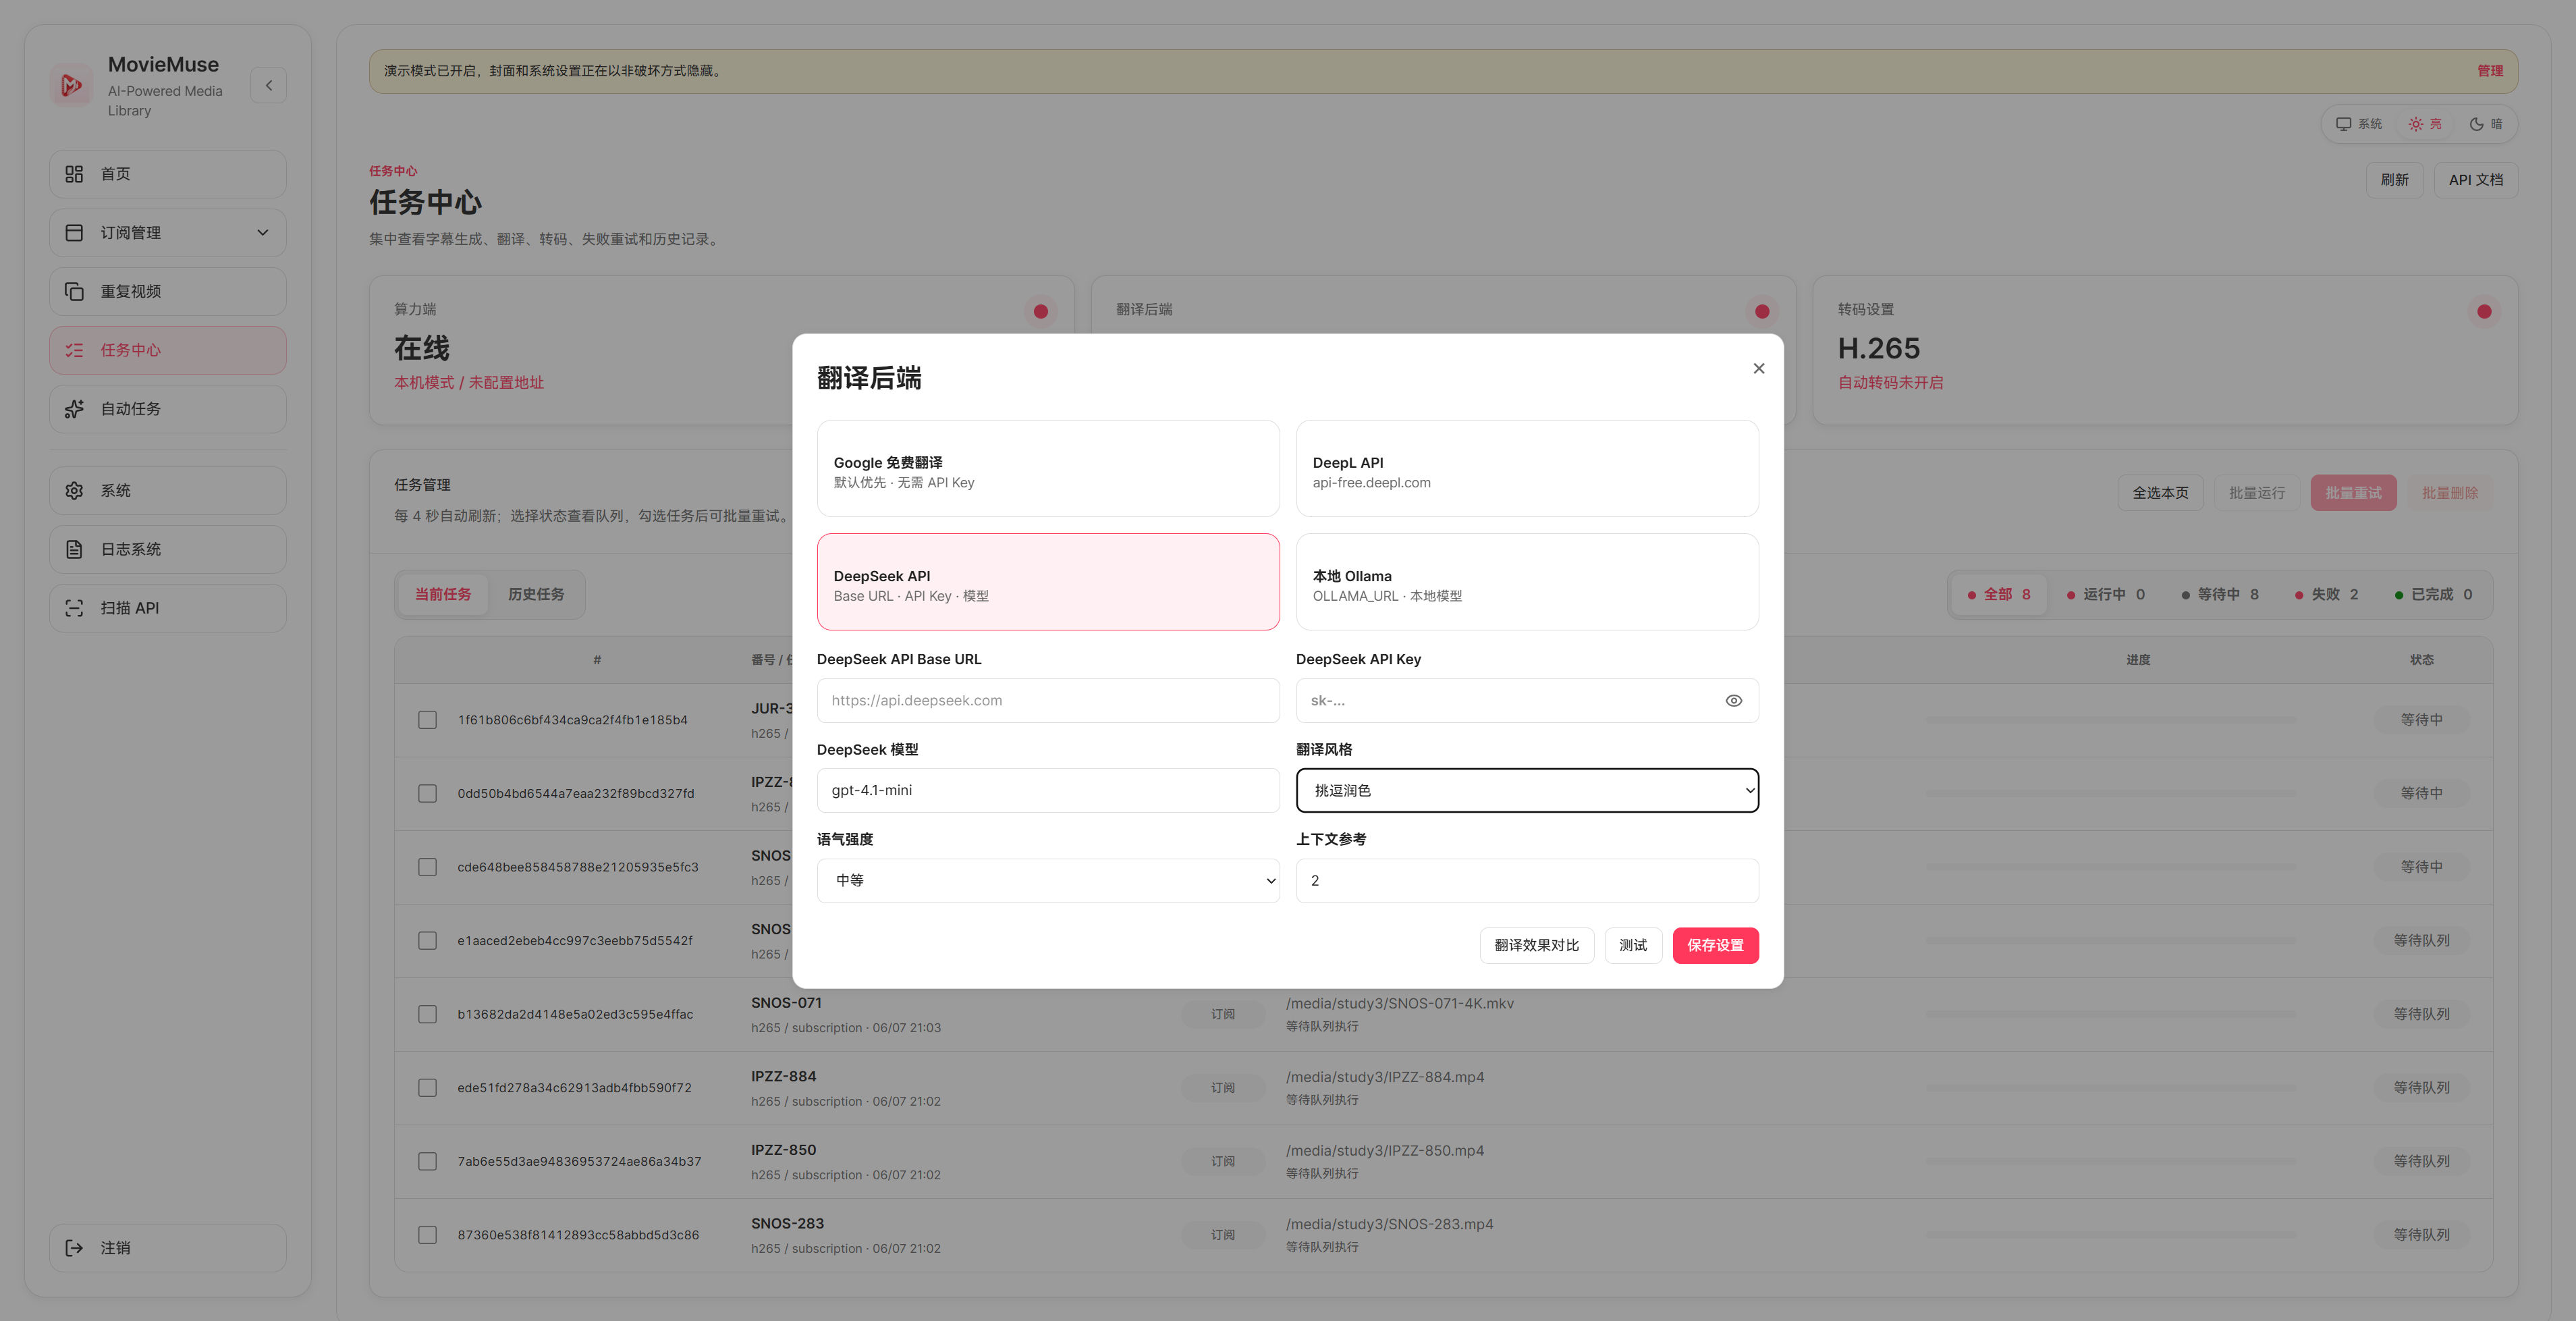Open the 翻译风格 dropdown showing 挑逗润色

pyautogui.click(x=1527, y=790)
